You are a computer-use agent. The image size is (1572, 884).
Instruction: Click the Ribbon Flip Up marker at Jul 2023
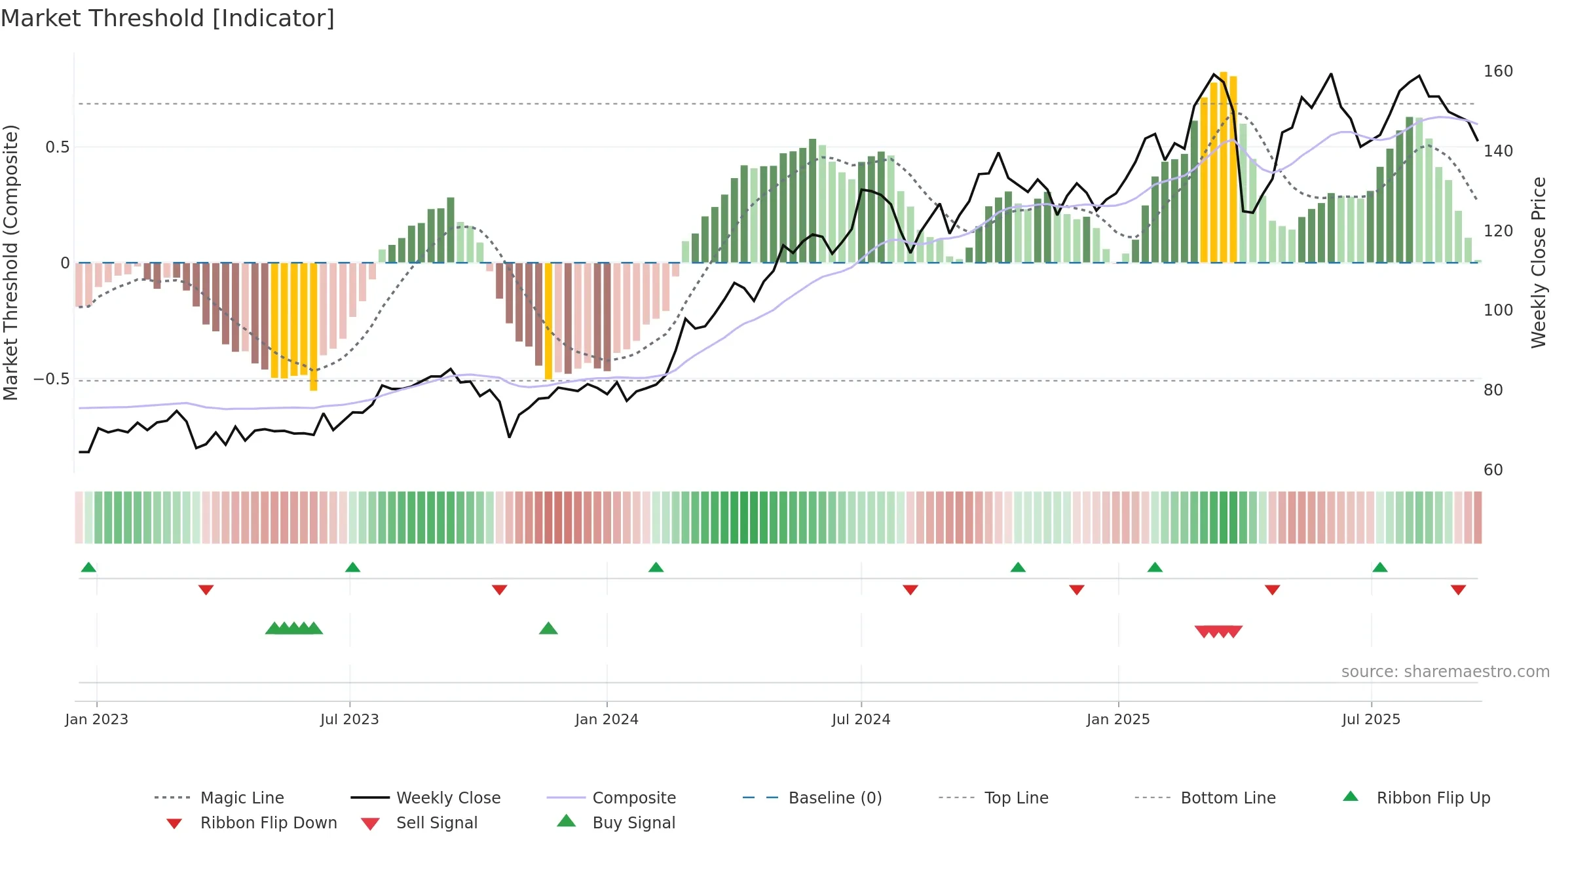point(352,567)
